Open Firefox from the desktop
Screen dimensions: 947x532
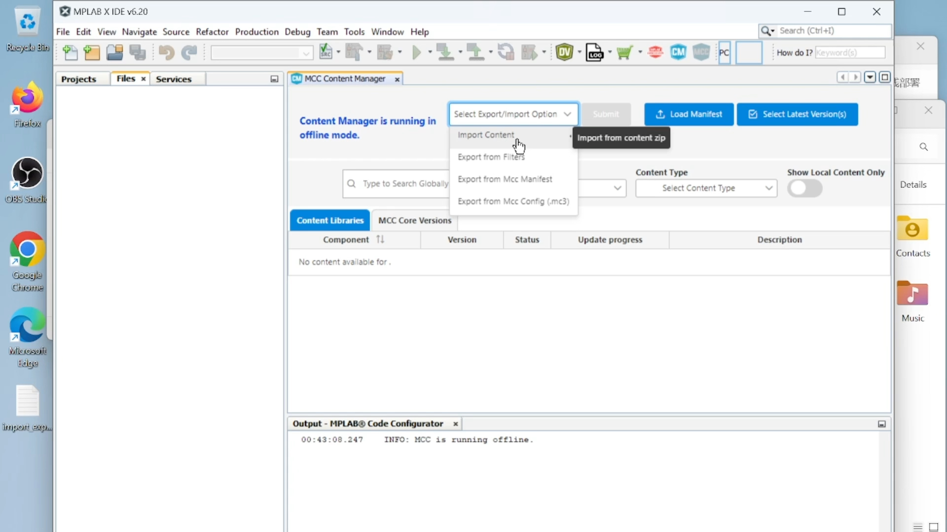(x=28, y=104)
